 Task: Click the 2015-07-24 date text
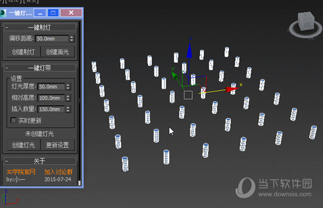coord(58,179)
